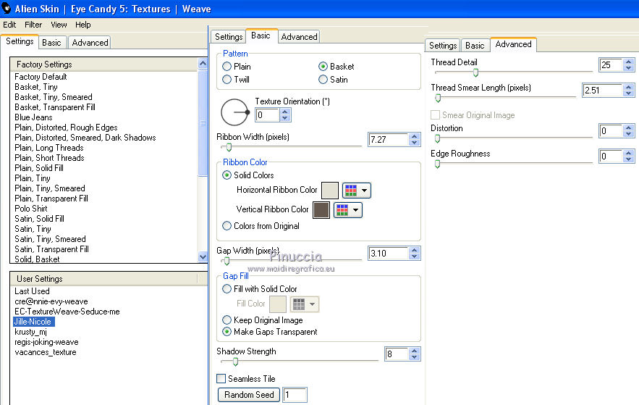The width and height of the screenshot is (639, 405).
Task: Open the View menu
Action: pyautogui.click(x=59, y=25)
